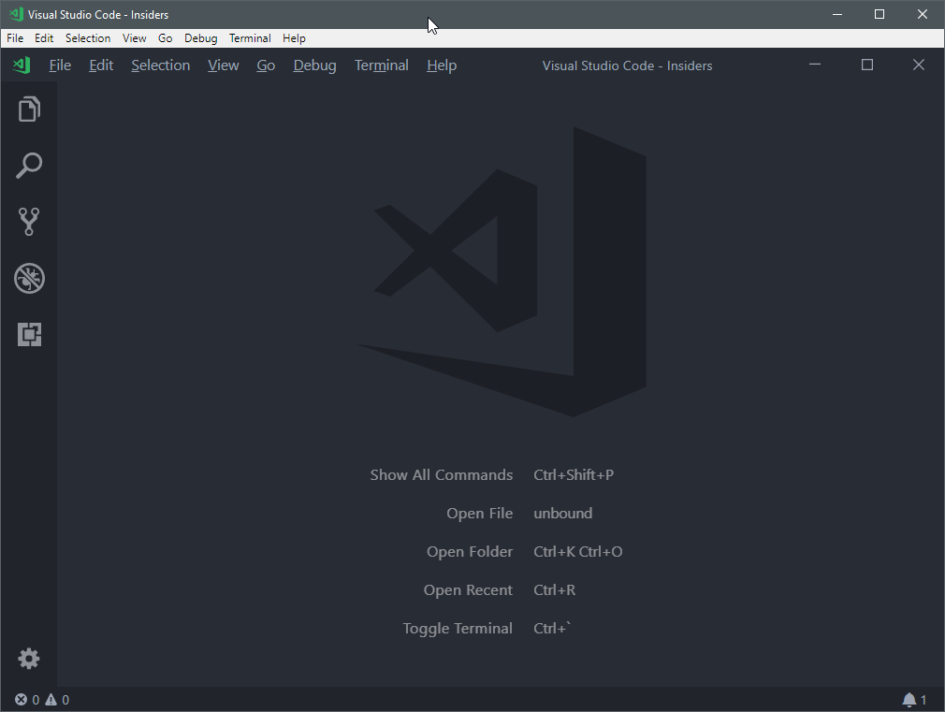Open Selection menu in custom dark title bar

[160, 65]
